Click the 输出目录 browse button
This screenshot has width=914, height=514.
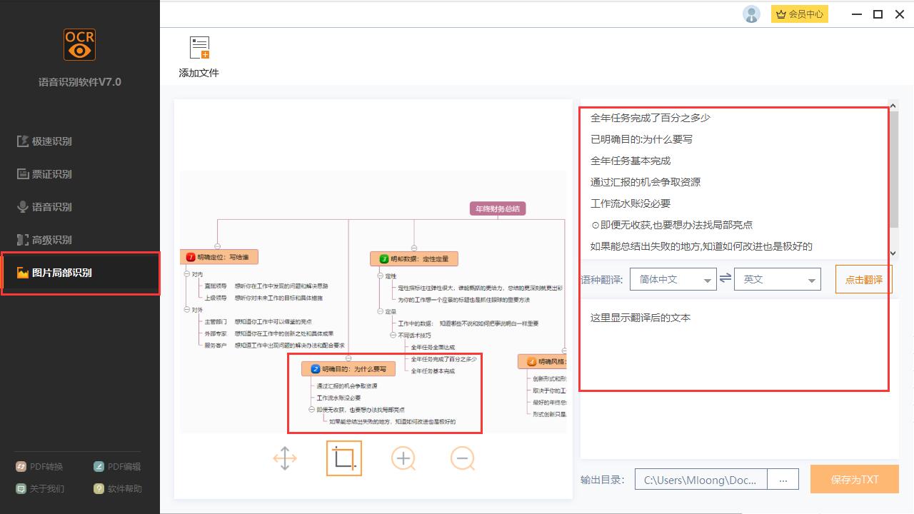[783, 479]
